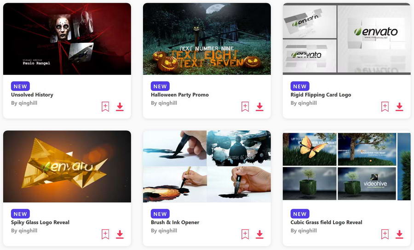Save Brush & Ink Opener to bookmarks
Image resolution: width=414 pixels, height=250 pixels.
pos(245,234)
